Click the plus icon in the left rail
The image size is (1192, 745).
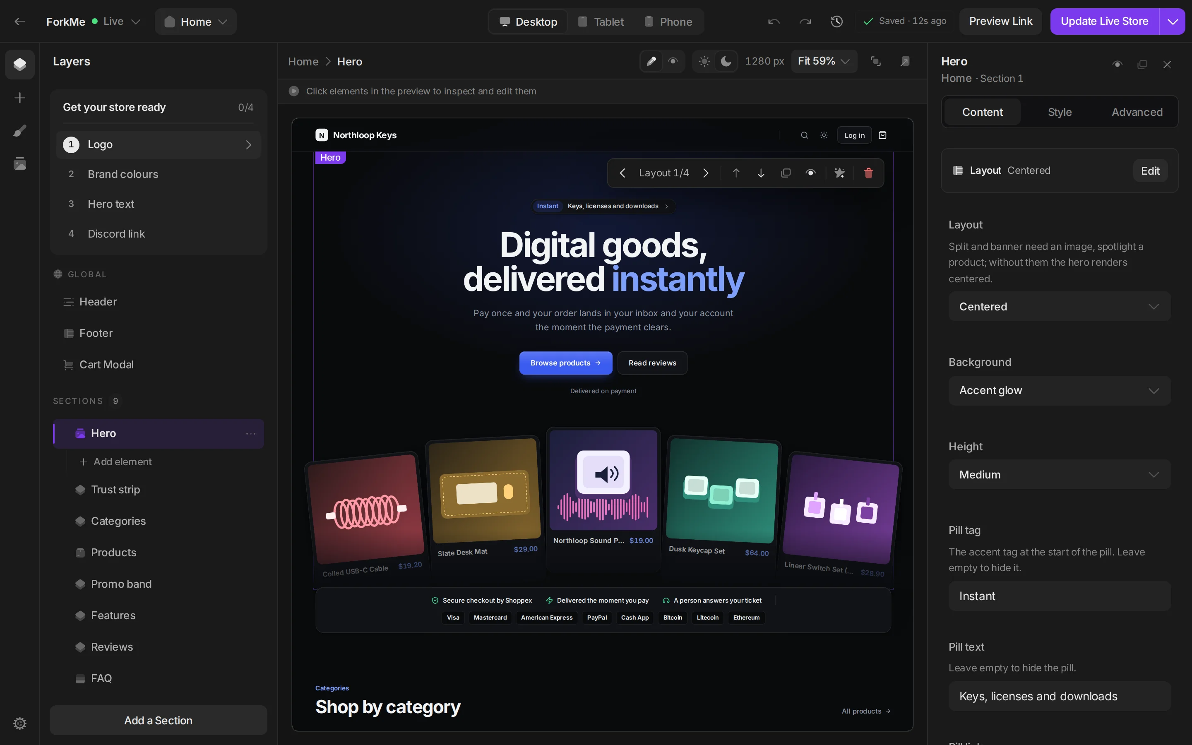(20, 98)
